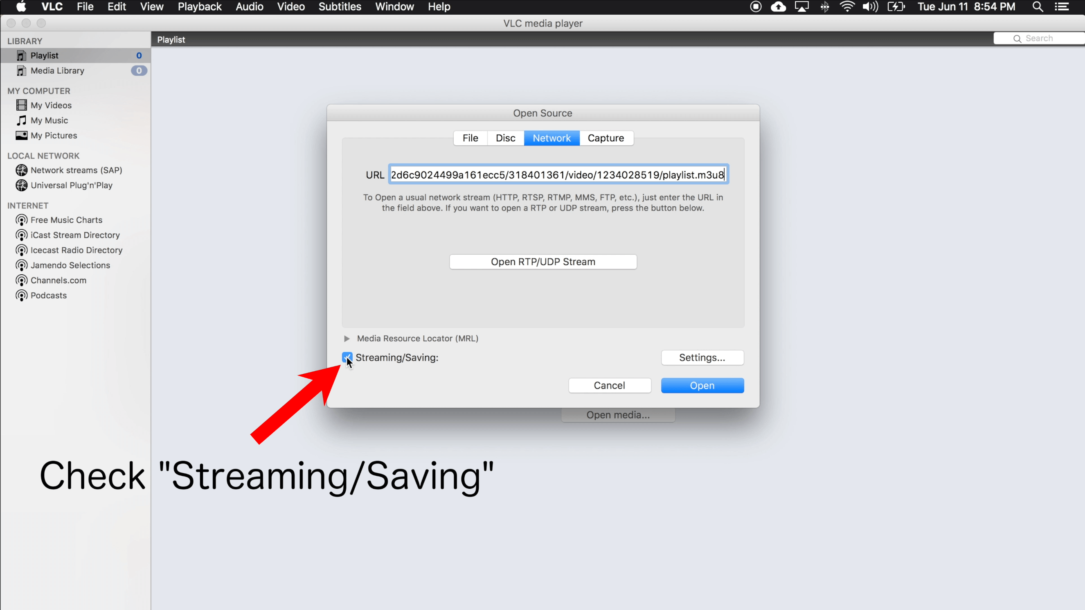The height and width of the screenshot is (610, 1085).
Task: Open Free Music Charts internet stream
Action: pos(66,219)
